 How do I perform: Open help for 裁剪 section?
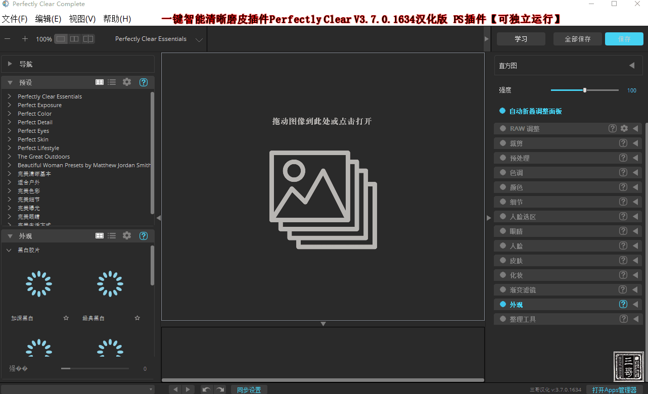(x=623, y=143)
